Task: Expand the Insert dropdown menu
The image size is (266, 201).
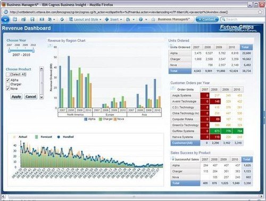Action: point(113,19)
